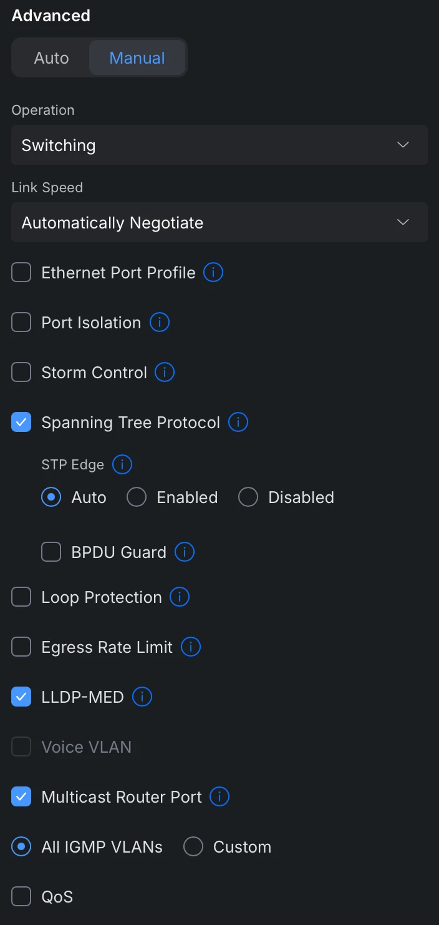This screenshot has width=439, height=925.
Task: Open the Operation dropdown showing Switching
Action: (219, 145)
